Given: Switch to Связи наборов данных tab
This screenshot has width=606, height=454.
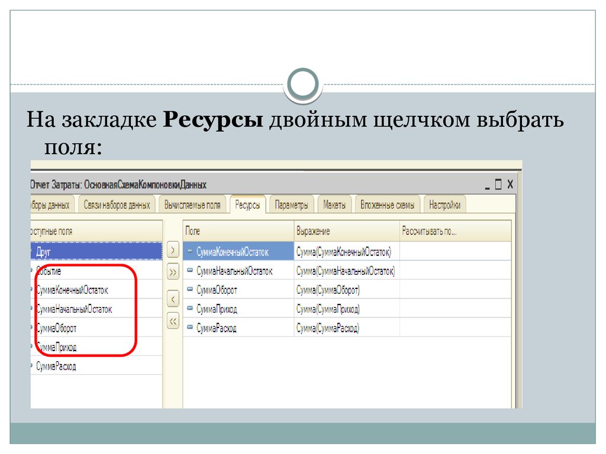Looking at the screenshot, I should click(117, 205).
